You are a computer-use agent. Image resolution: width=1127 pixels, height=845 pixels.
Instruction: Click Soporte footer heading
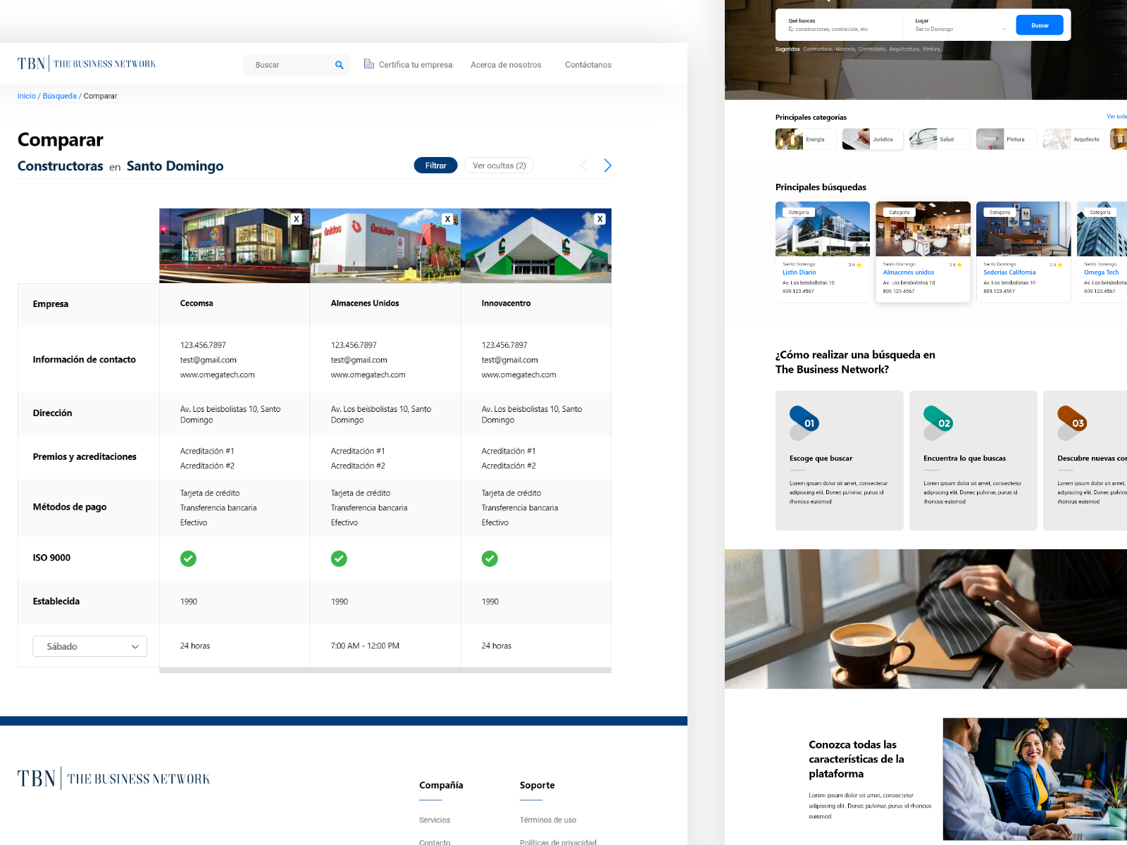click(x=537, y=785)
